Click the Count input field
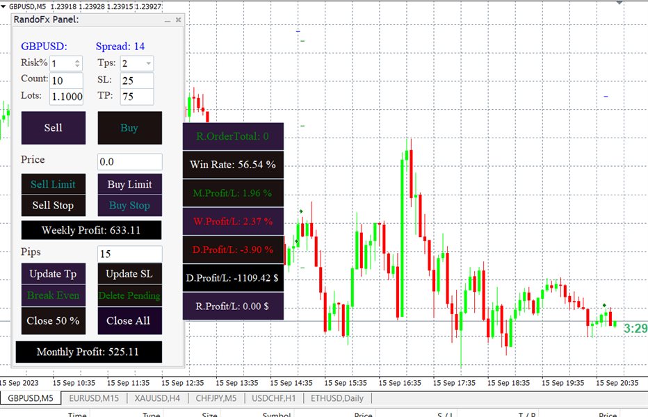The image size is (648, 417). pyautogui.click(x=66, y=80)
